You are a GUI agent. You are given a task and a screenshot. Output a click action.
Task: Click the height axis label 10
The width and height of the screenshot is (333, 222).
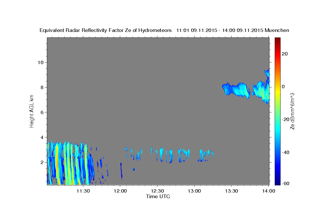(x=41, y=62)
